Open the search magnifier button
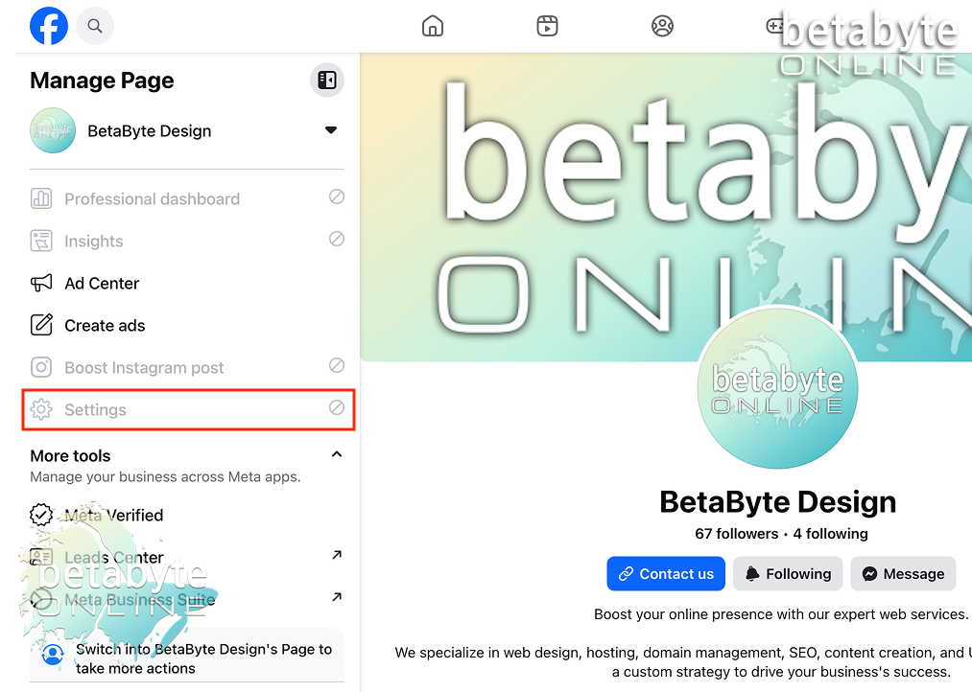Screen dimensions: 972x692 coord(95,26)
